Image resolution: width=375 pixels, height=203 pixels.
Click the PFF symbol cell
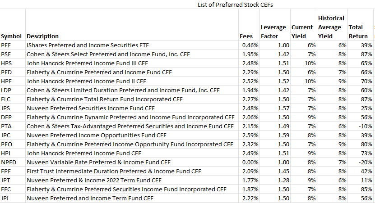coord(7,45)
